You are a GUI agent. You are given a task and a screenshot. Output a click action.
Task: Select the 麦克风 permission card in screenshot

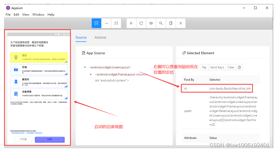39,82
